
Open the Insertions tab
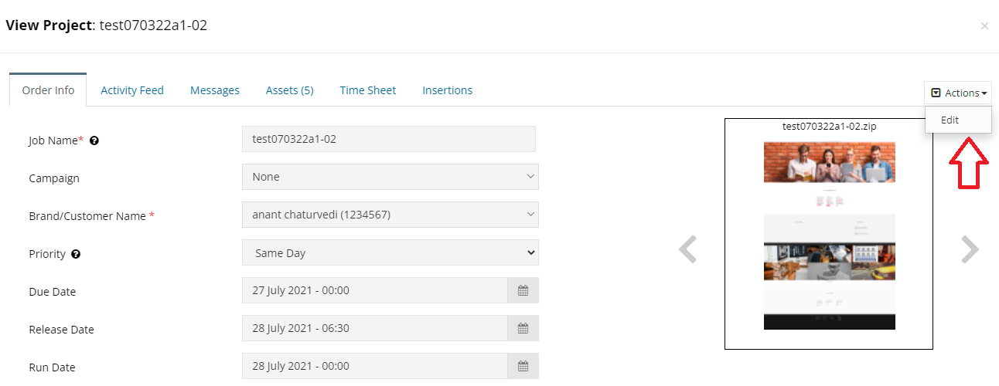click(447, 90)
